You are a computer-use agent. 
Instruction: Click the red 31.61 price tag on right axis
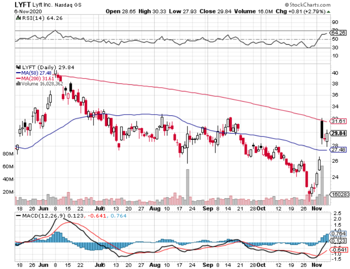point(338,121)
